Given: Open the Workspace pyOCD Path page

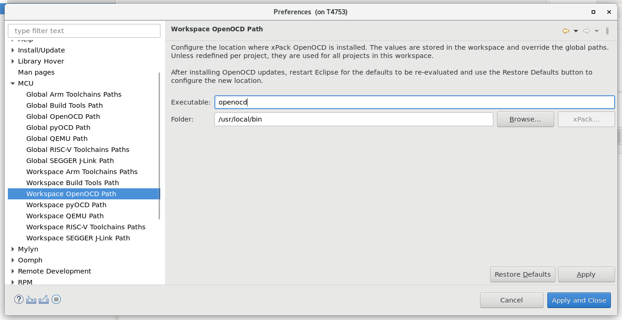Looking at the screenshot, I should point(66,205).
